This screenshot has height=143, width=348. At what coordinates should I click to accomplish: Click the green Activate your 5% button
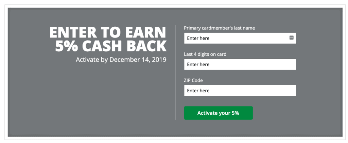click(x=218, y=113)
